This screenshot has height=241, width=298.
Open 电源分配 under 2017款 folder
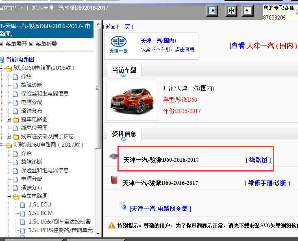pyautogui.click(x=32, y=179)
